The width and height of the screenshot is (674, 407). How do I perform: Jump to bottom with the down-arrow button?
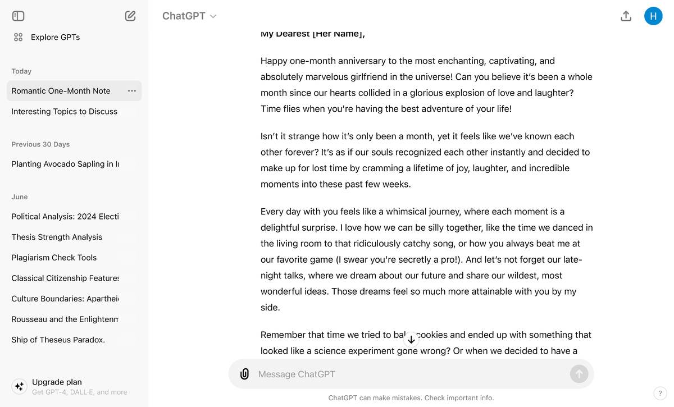coord(411,340)
